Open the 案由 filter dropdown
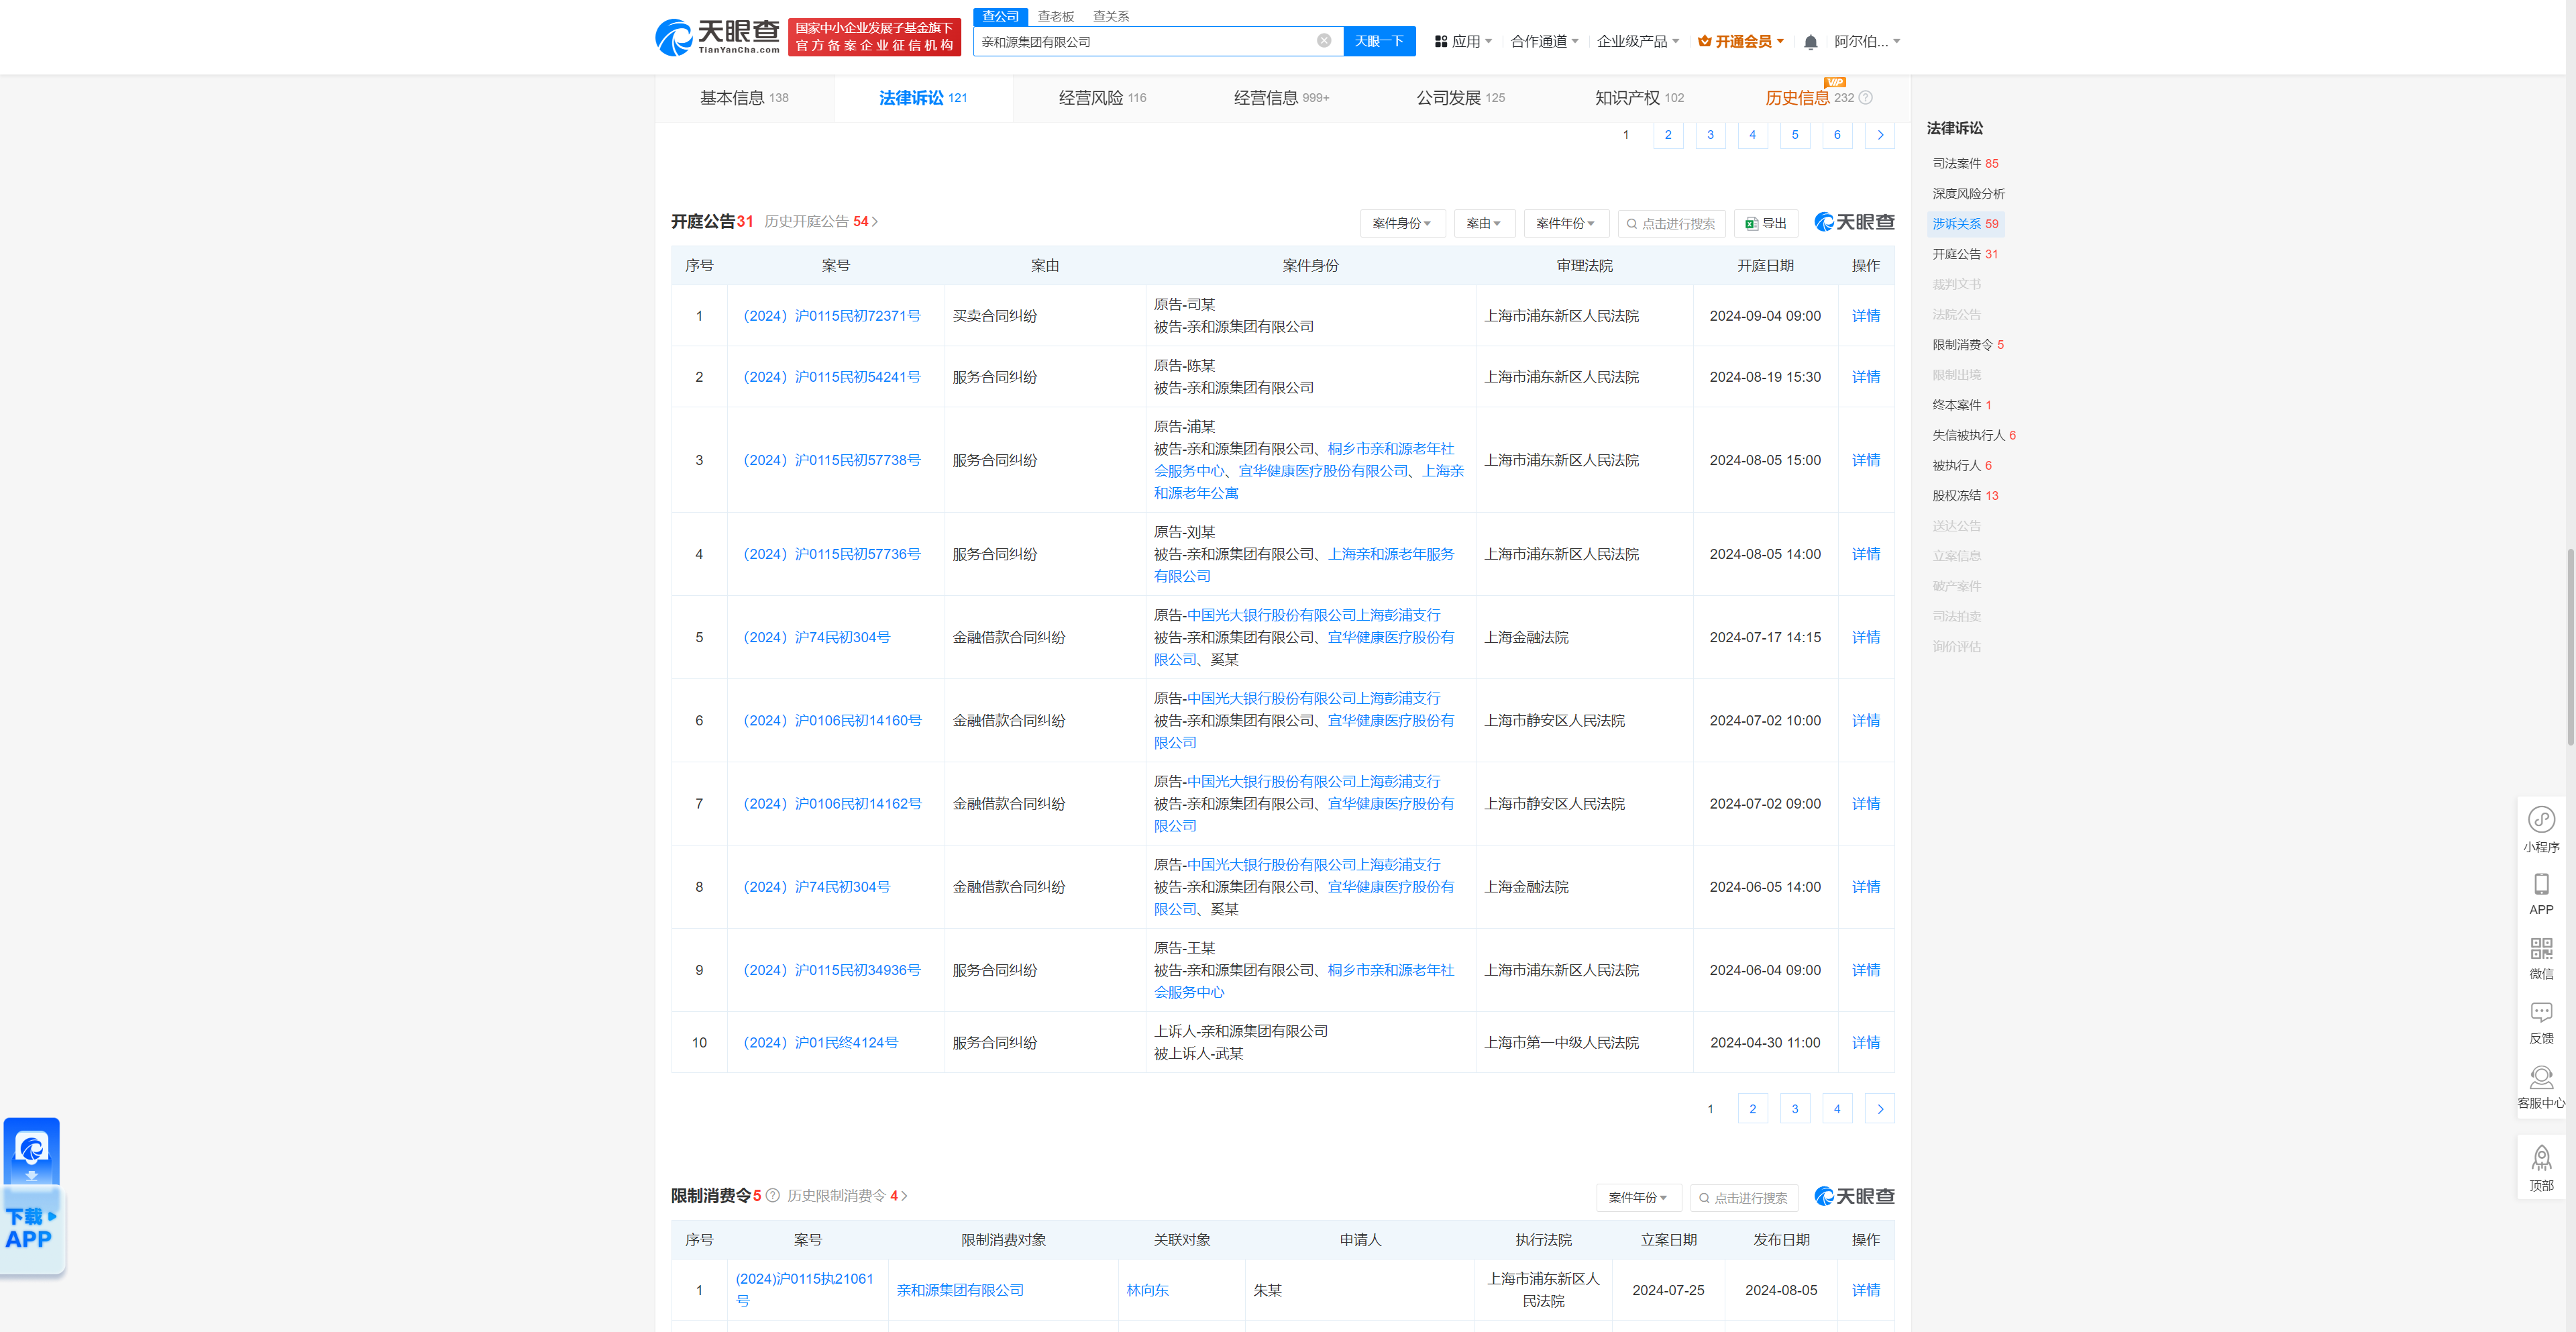Image resolution: width=2576 pixels, height=1332 pixels. (1484, 224)
